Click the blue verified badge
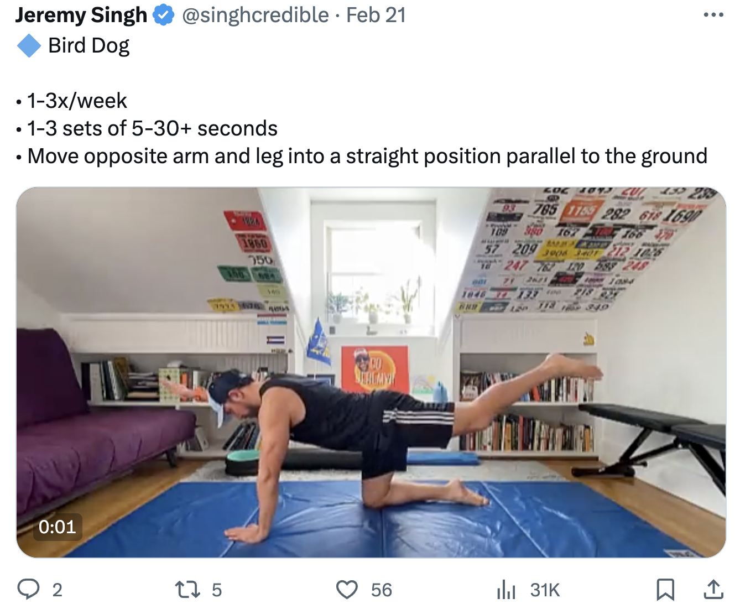The image size is (740, 614). tap(163, 15)
